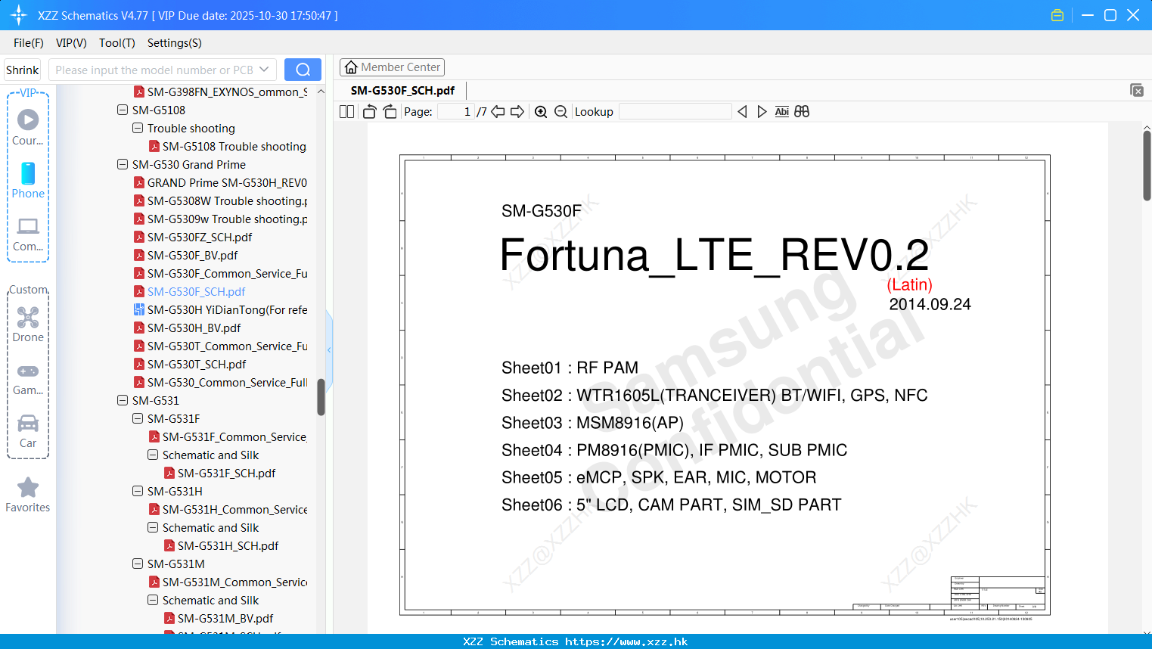The image size is (1152, 649).
Task: Open the File(F) menu
Action: click(x=29, y=42)
